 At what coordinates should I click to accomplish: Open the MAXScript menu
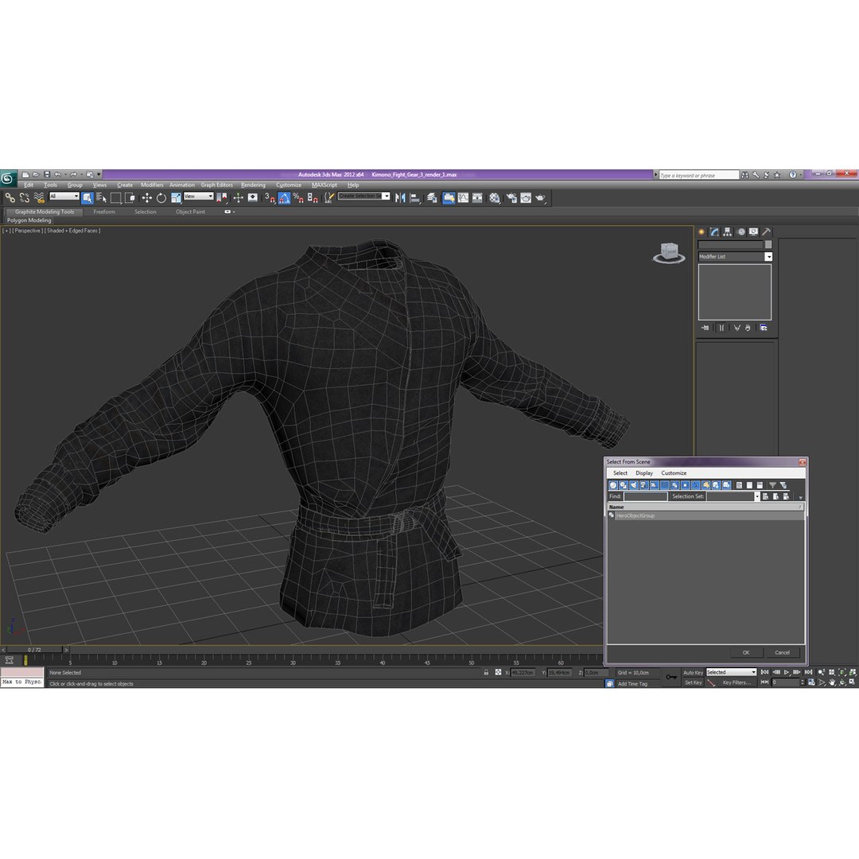tap(325, 185)
